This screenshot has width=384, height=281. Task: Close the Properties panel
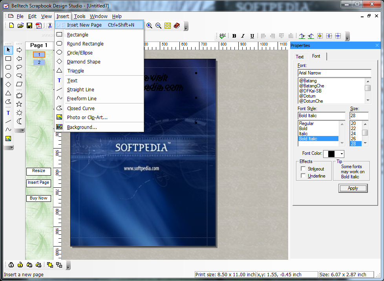coord(377,45)
